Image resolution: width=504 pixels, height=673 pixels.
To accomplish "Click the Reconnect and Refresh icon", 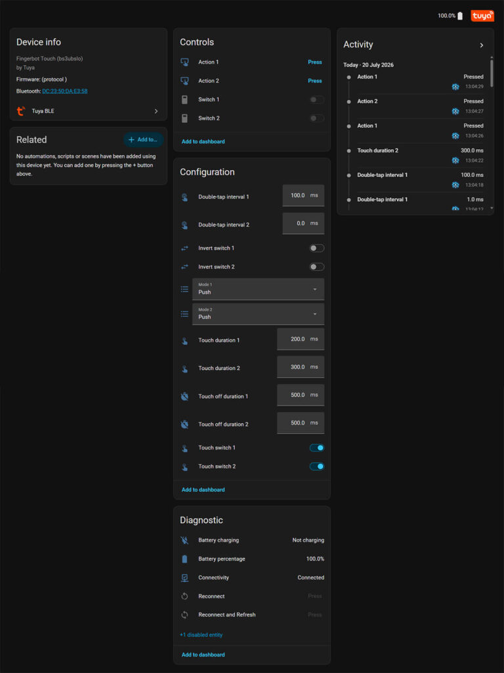I will pyautogui.click(x=184, y=615).
